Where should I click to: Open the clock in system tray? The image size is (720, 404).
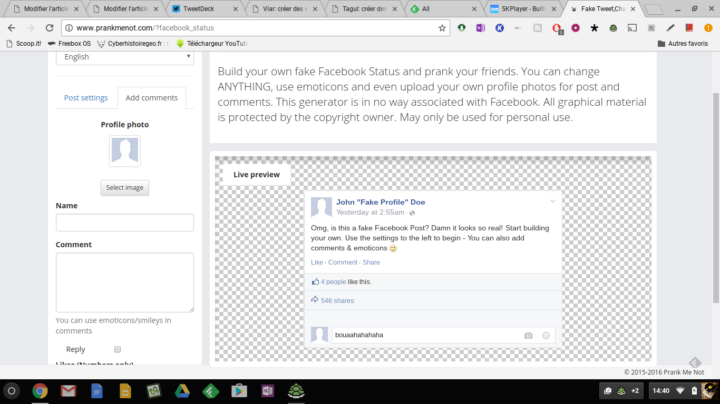coord(661,391)
